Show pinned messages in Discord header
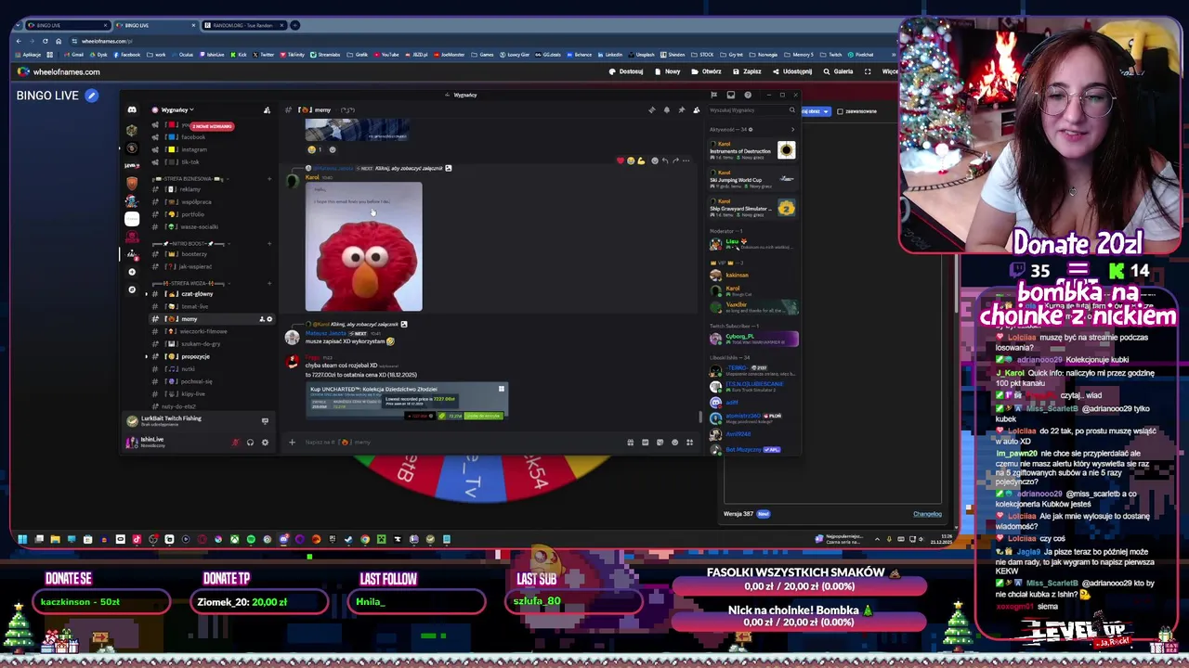 [x=681, y=109]
